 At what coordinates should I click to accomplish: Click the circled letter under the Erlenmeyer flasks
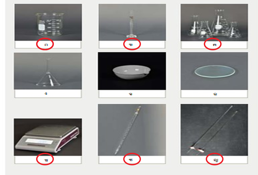(214, 44)
